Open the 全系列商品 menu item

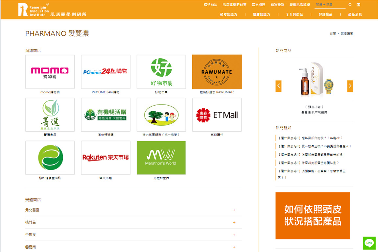294,14
